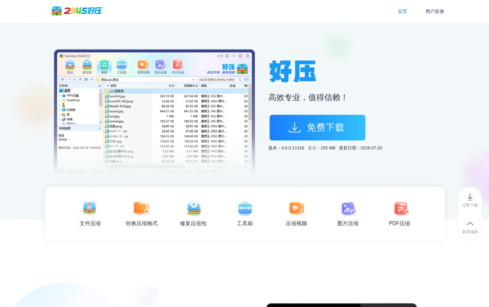Select the colorful.jpg file row
Image resolution: width=489 pixels, height=307 pixels.
pos(176,96)
